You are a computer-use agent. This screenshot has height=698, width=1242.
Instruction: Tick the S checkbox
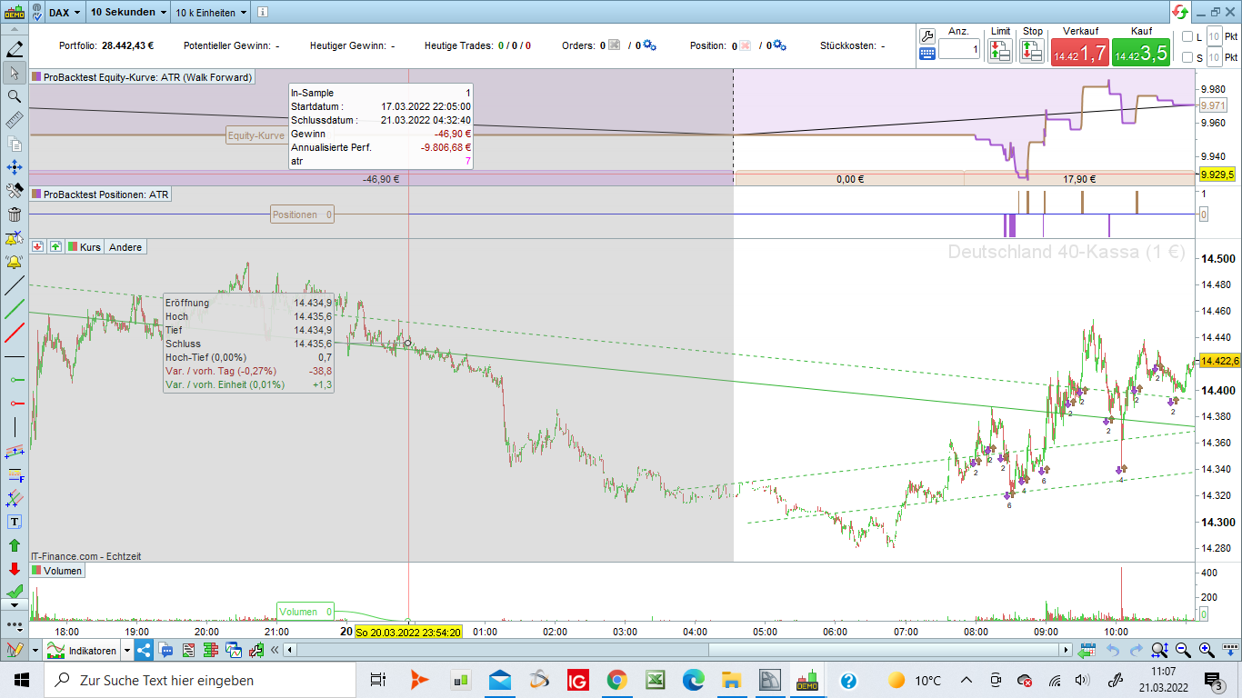(1187, 58)
